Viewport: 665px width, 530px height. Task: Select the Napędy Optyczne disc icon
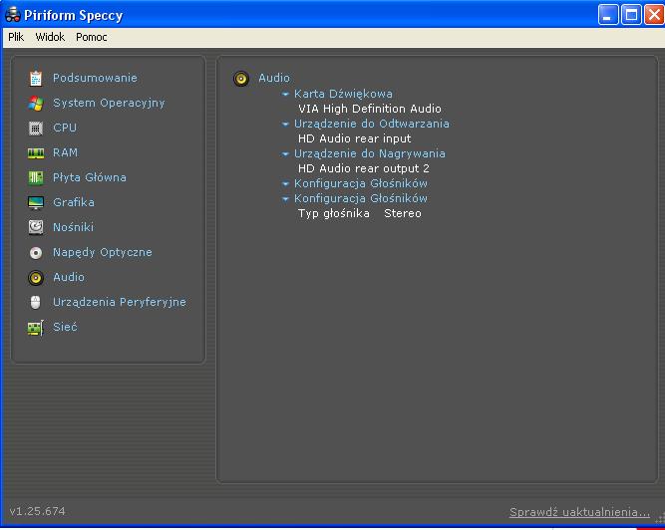coord(36,252)
